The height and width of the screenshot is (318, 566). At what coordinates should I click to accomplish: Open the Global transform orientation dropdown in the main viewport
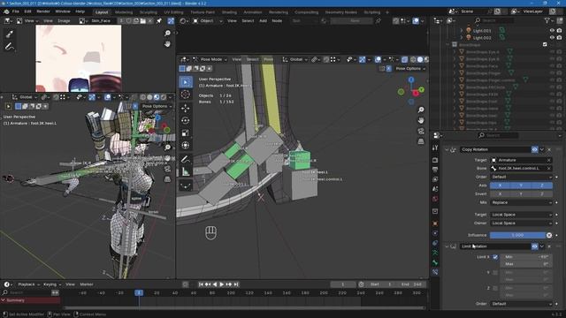point(296,59)
